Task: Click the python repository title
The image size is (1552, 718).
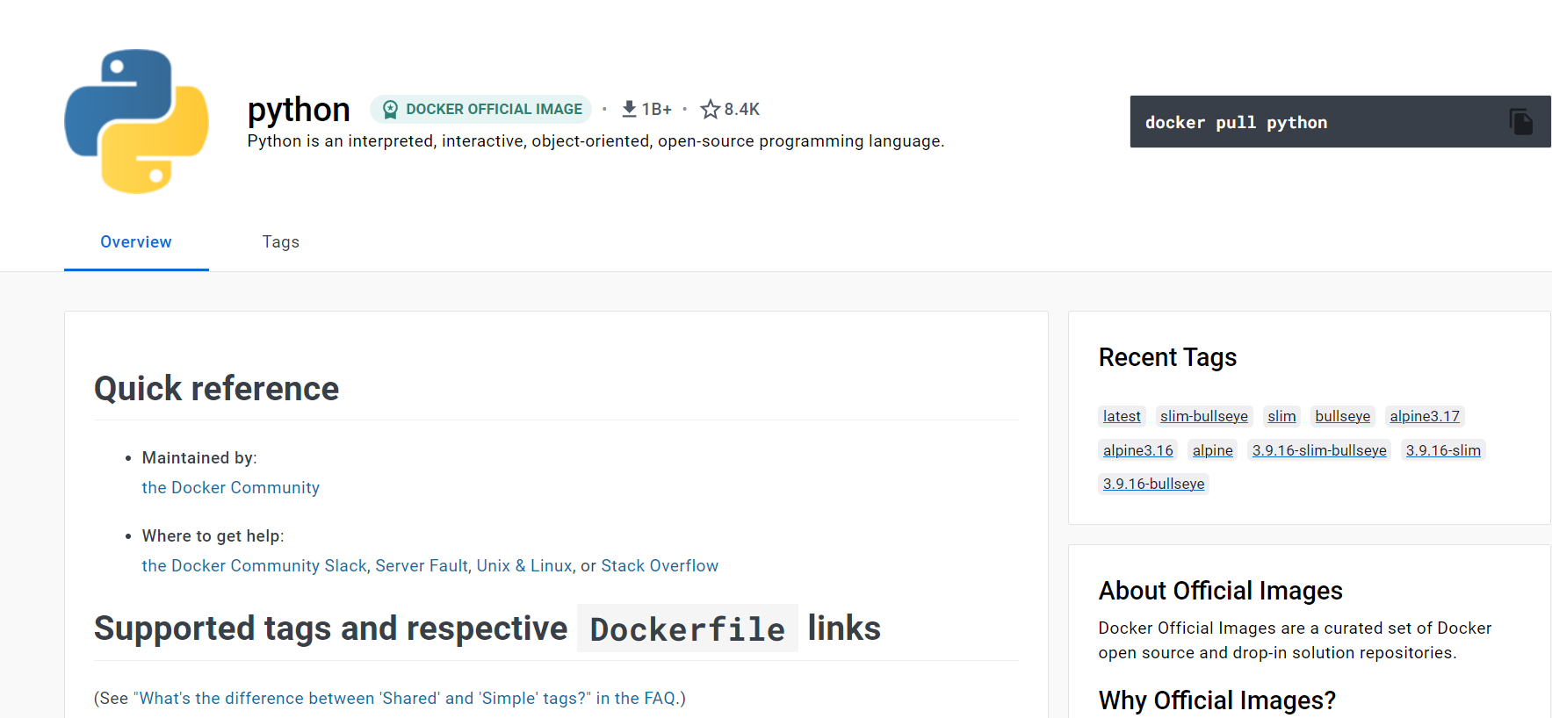Action: point(299,110)
